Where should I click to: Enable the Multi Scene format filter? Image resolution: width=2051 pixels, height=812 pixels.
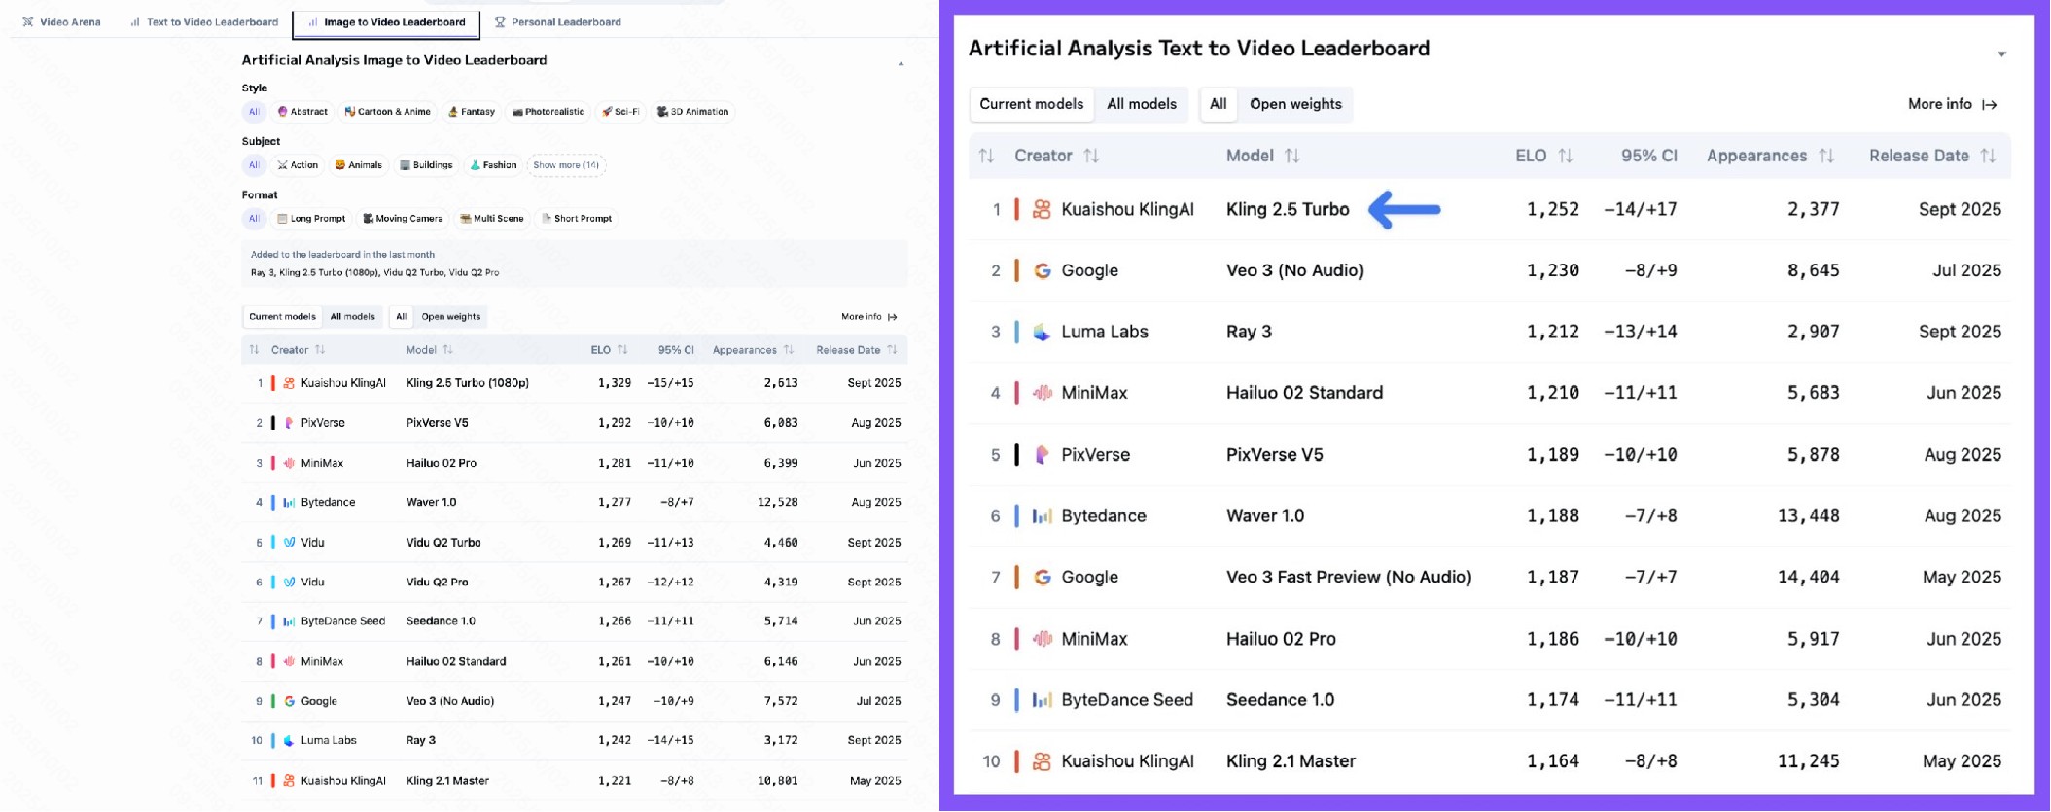click(x=492, y=219)
